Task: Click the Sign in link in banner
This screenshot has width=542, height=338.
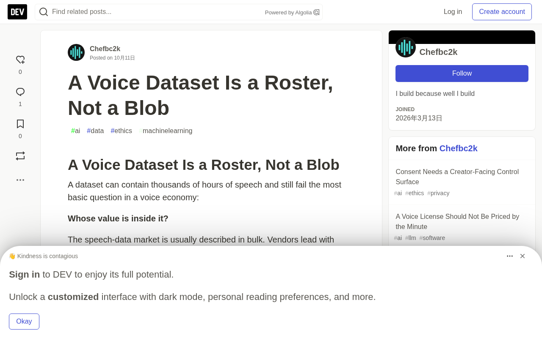Action: [x=25, y=275]
